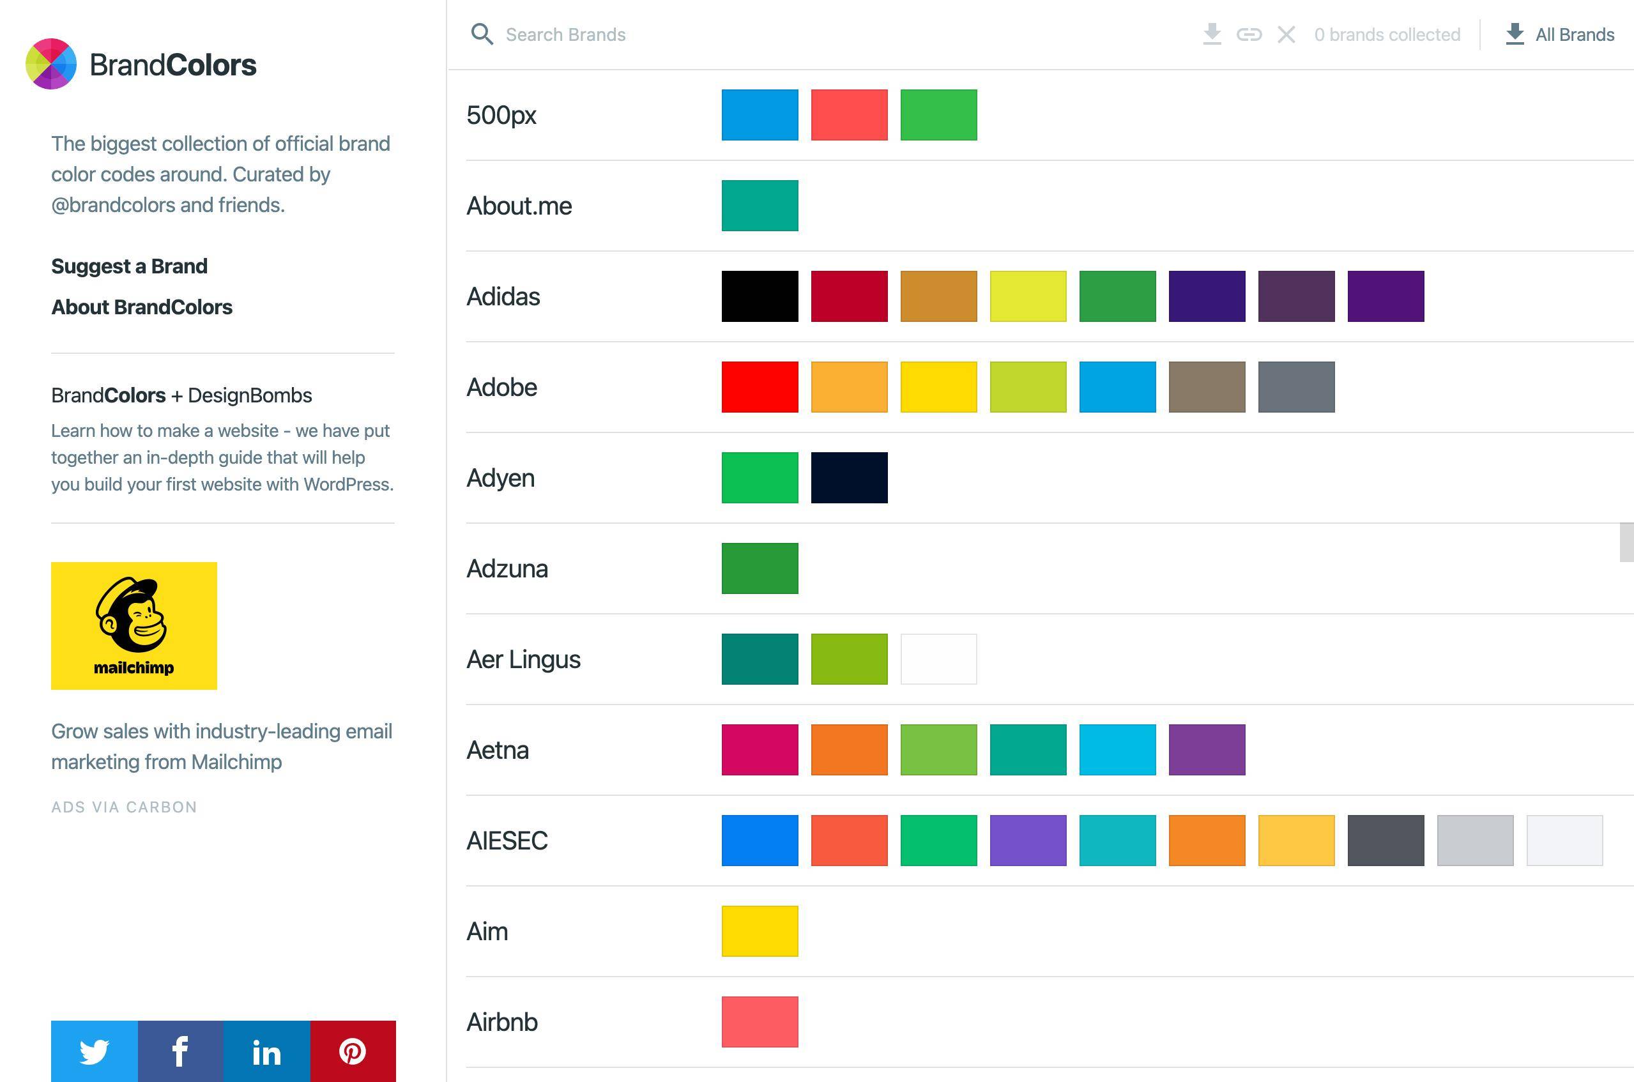Clear collected brands with the X icon
Viewport: 1634px width, 1082px height.
[1287, 34]
